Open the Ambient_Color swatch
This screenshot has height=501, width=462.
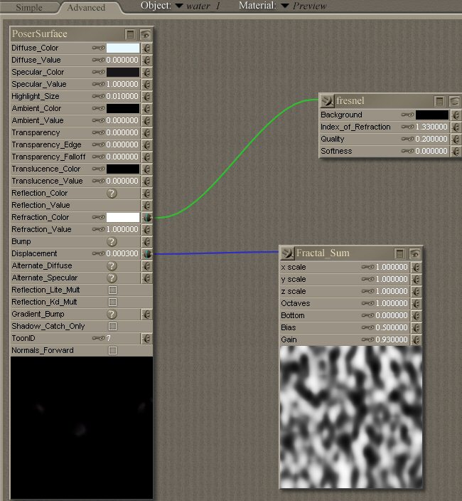123,109
